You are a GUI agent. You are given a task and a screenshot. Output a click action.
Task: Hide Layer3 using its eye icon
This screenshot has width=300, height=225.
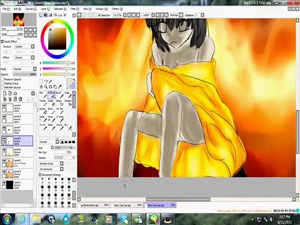click(4, 117)
